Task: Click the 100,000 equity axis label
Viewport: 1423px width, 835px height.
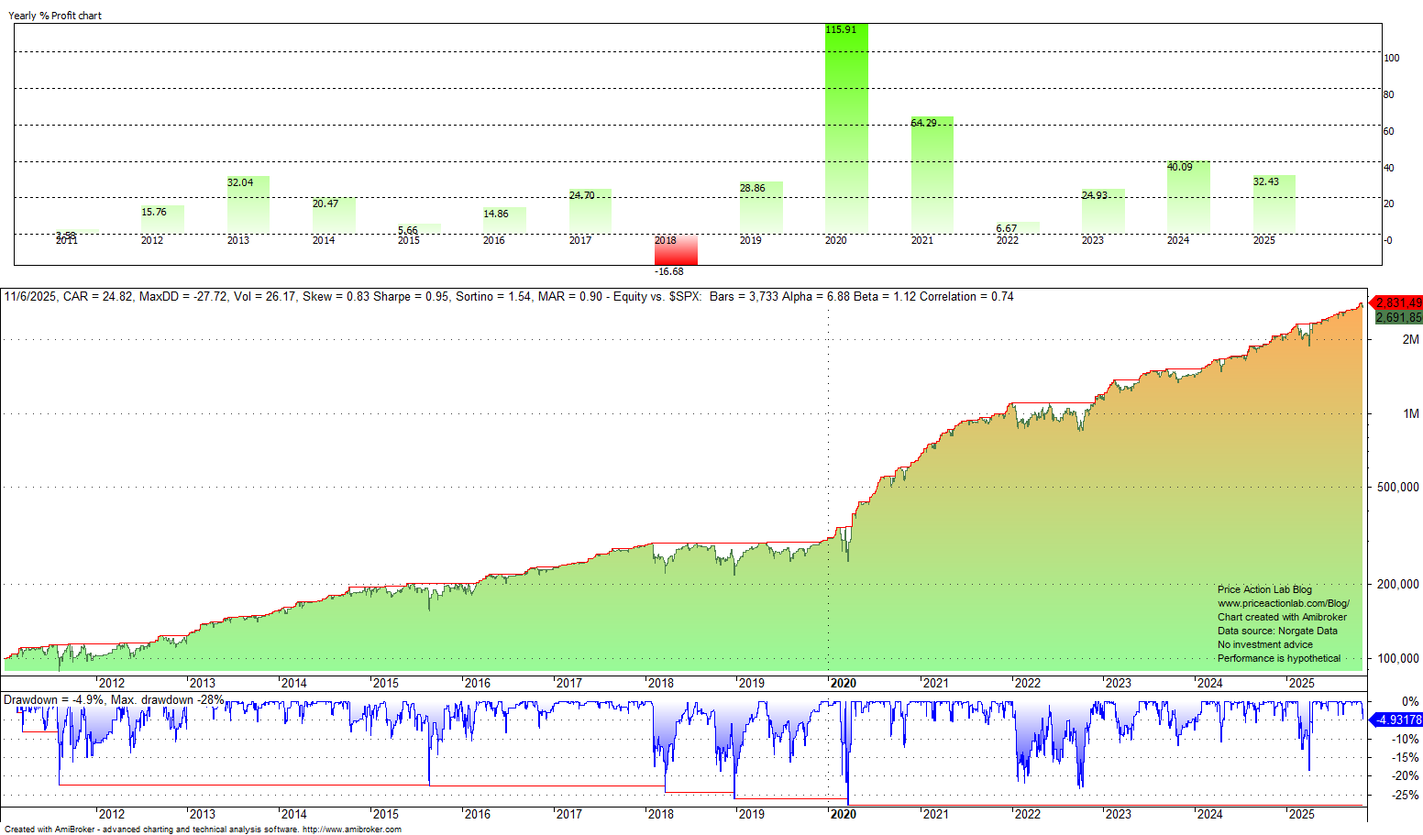Action: coord(1397,658)
